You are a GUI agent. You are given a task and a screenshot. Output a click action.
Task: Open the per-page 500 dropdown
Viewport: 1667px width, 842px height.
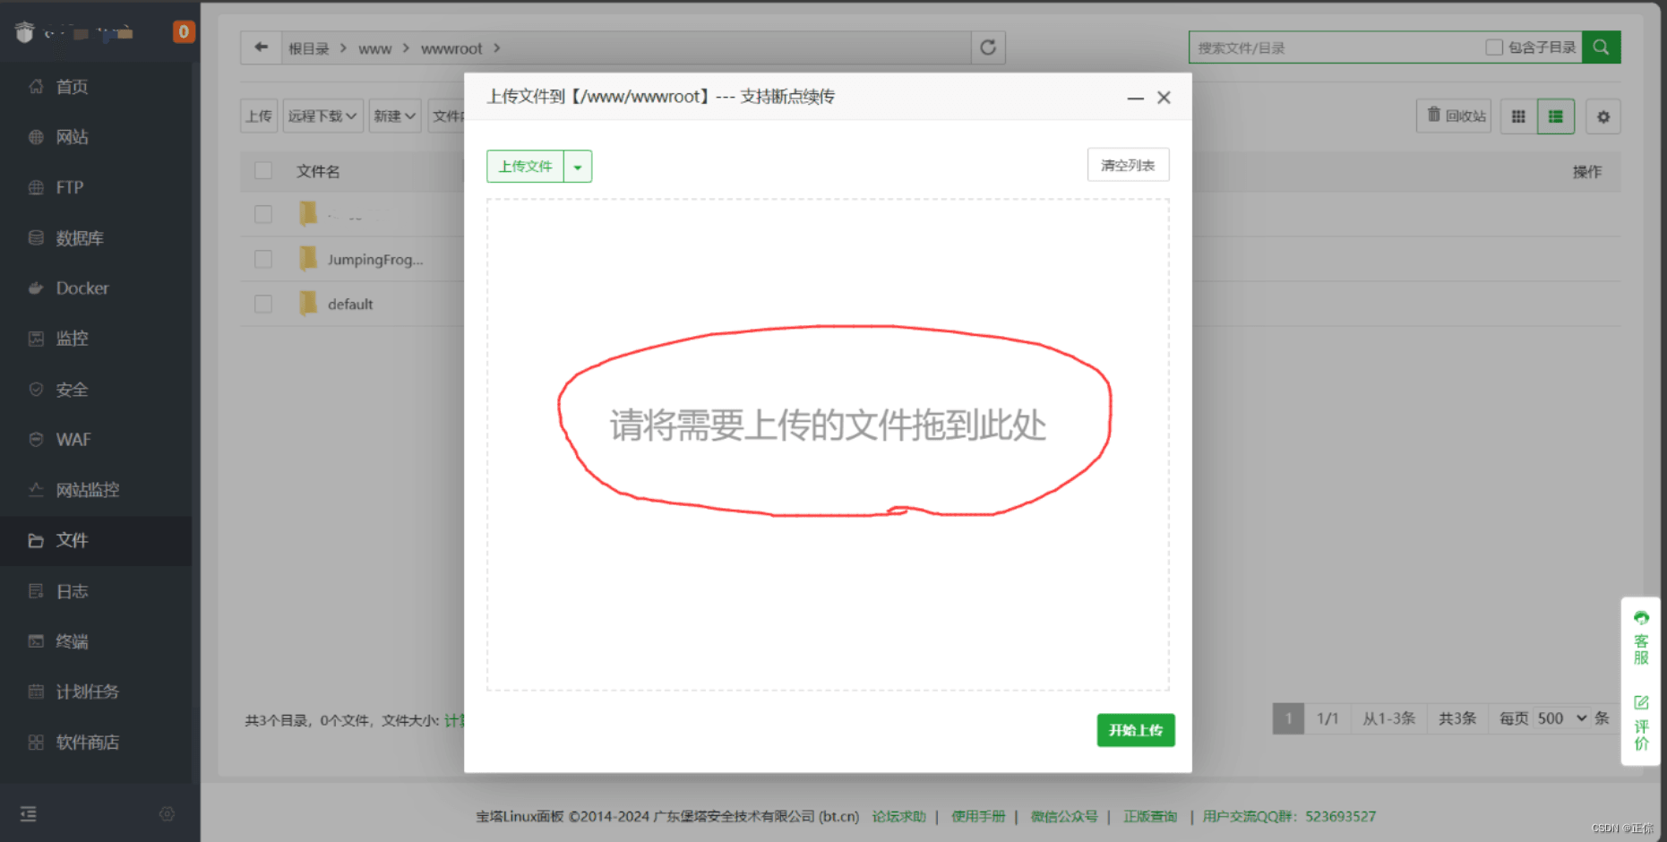[x=1561, y=718]
